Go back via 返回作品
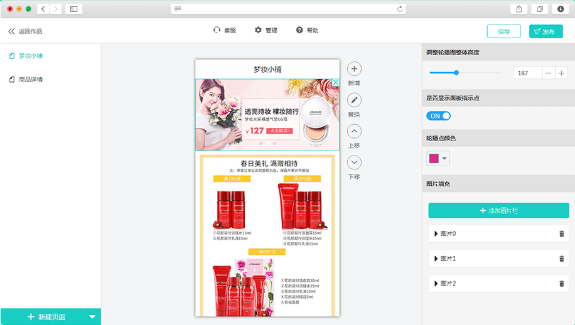Image resolution: width=575 pixels, height=325 pixels. pos(25,31)
